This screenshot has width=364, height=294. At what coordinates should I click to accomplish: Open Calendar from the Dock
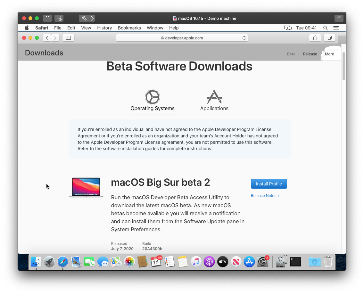(156, 262)
